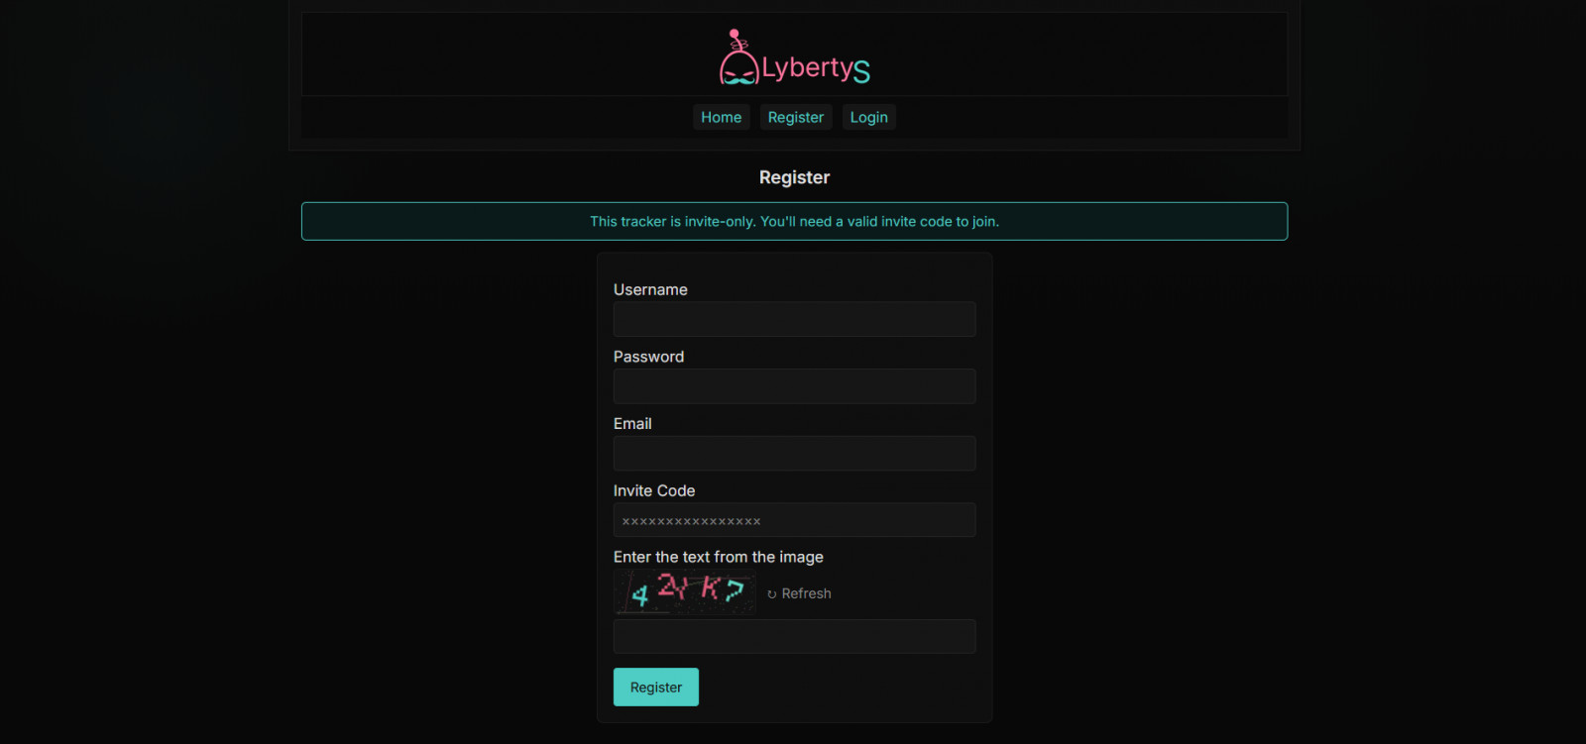Click into the Password field
This screenshot has width=1586, height=744.
794,386
